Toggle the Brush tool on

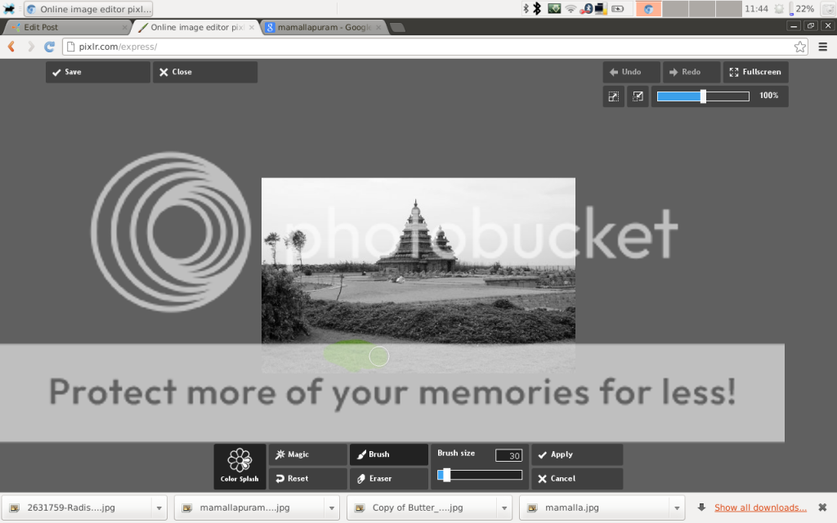(388, 454)
